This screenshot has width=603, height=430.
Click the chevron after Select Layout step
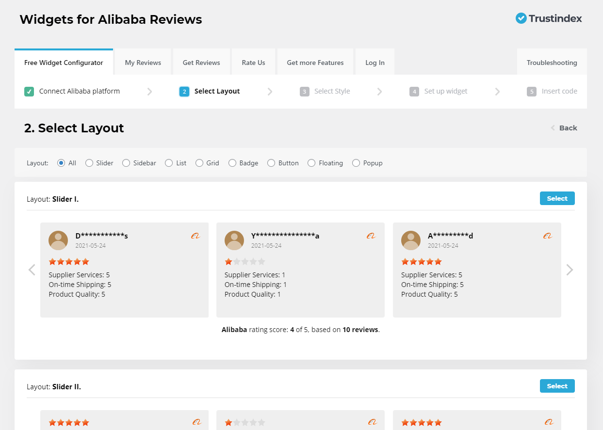pos(270,92)
